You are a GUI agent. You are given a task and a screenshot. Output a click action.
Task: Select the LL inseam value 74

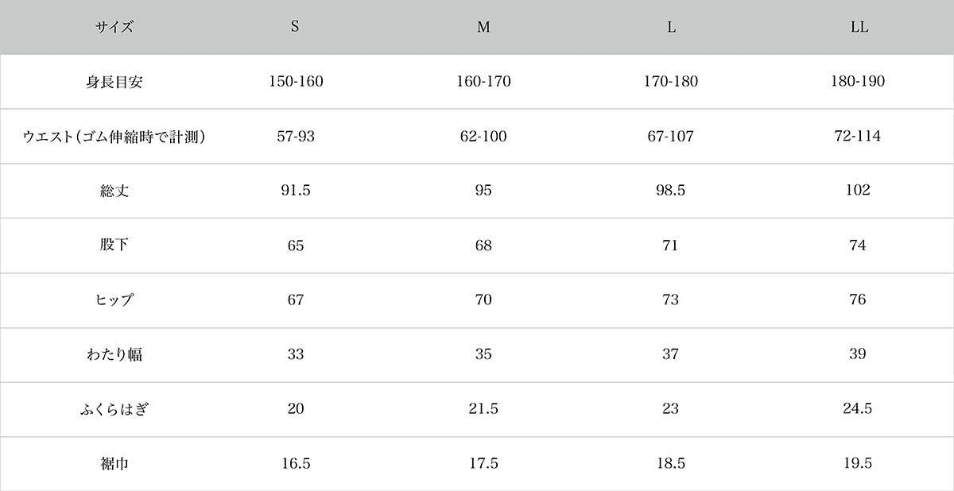(x=858, y=246)
